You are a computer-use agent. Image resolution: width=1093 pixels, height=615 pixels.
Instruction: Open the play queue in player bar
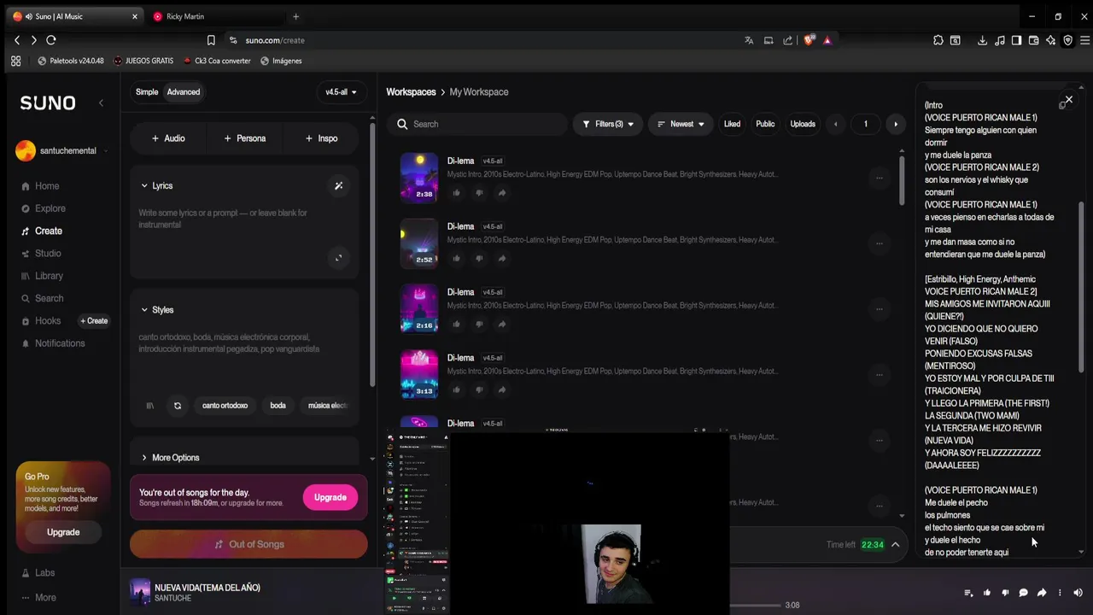[968, 593]
